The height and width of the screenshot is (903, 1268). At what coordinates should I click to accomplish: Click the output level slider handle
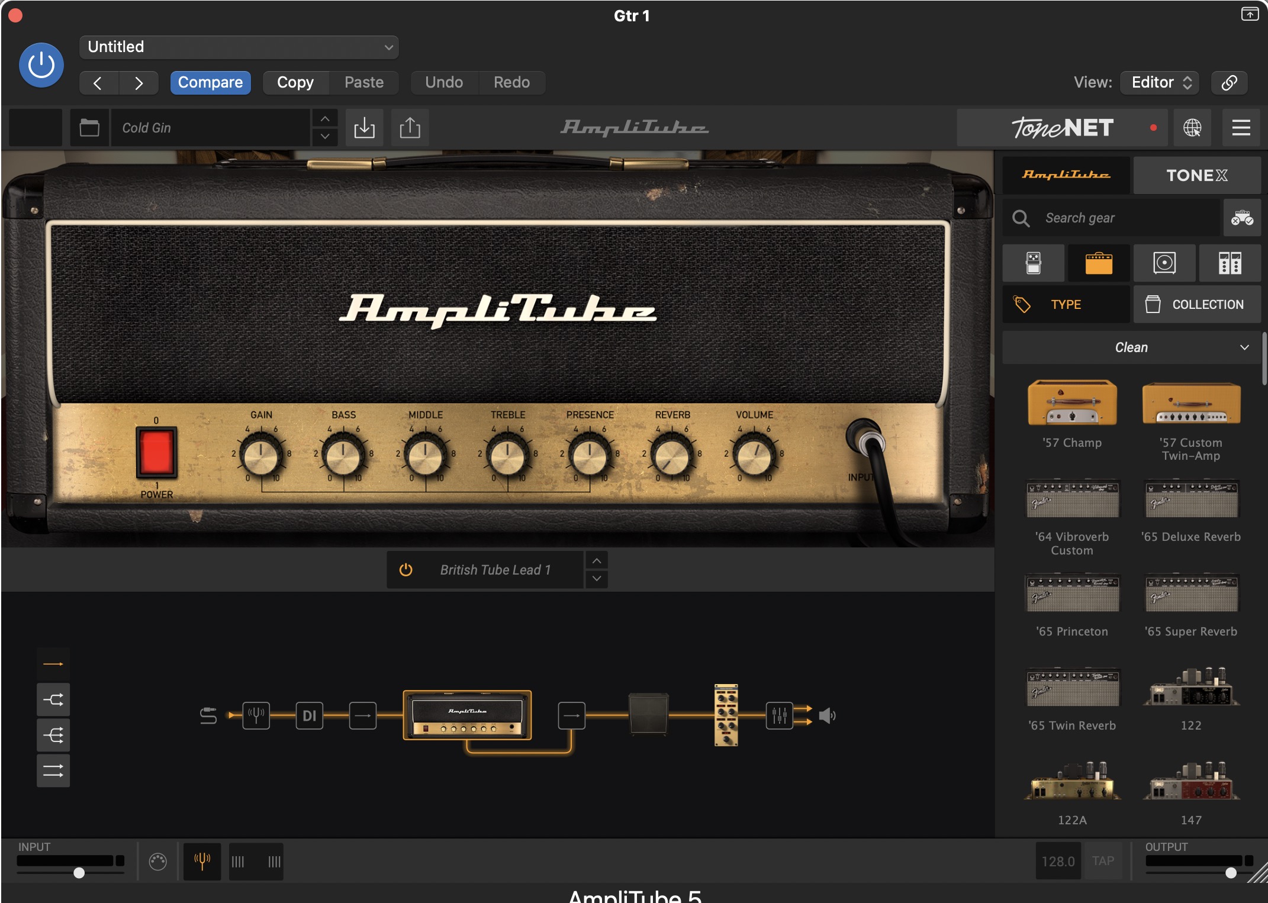point(1231,873)
